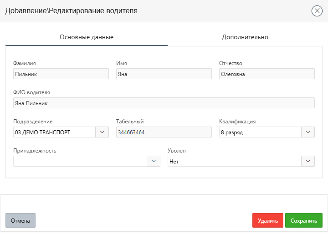
Task: Click the ФИО водителя text field
Action: (164, 103)
